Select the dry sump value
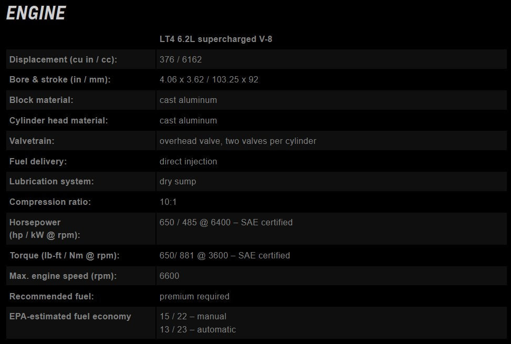The image size is (511, 344). [x=178, y=181]
